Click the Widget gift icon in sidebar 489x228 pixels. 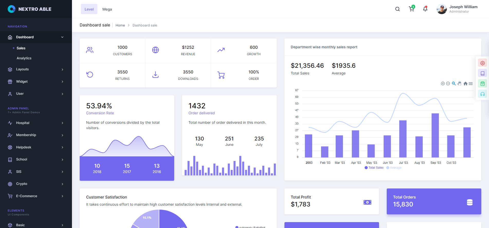coord(10,82)
